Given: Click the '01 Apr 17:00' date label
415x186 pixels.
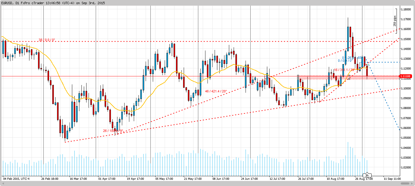Looking at the screenshot, I should (107, 179).
